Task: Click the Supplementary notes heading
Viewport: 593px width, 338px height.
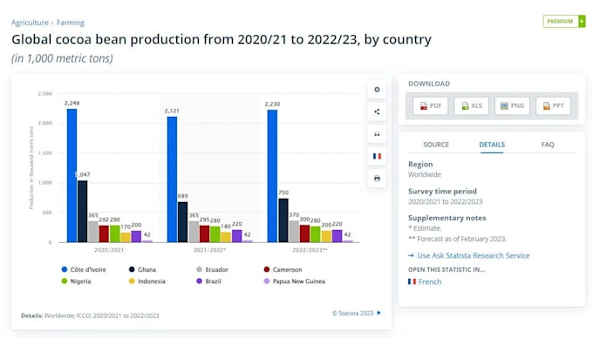Action: coord(447,218)
